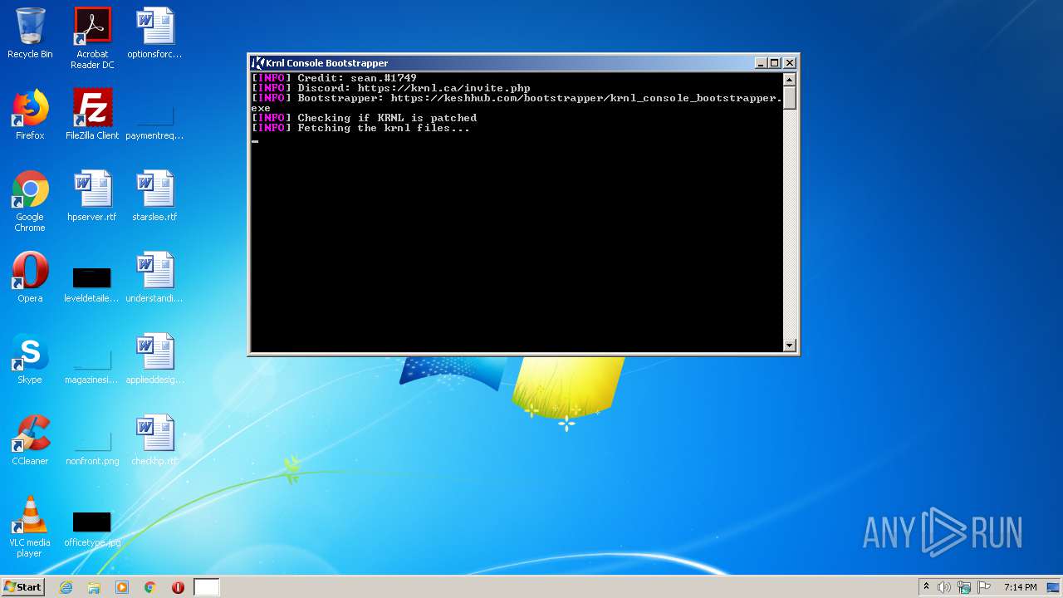Click network status tray icon
This screenshot has height=598, width=1063.
[x=964, y=587]
